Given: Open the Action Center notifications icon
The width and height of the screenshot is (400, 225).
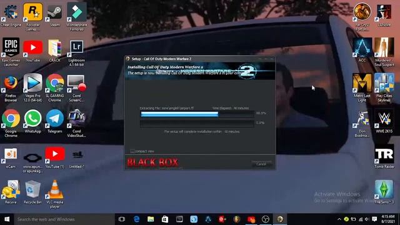Looking at the screenshot, I should tap(374, 219).
